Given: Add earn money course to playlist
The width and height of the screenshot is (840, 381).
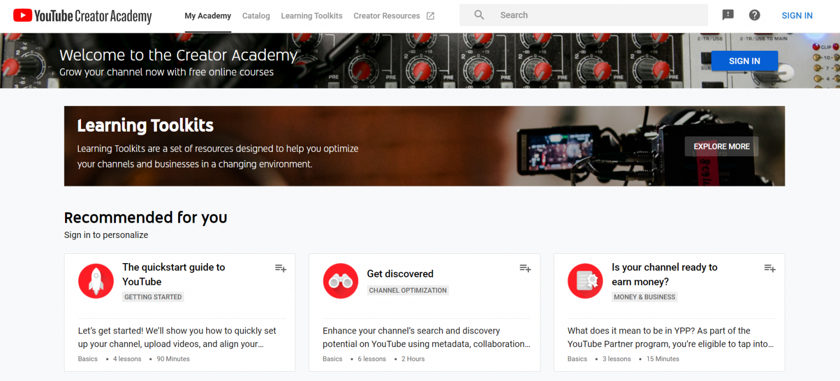Looking at the screenshot, I should (x=770, y=268).
